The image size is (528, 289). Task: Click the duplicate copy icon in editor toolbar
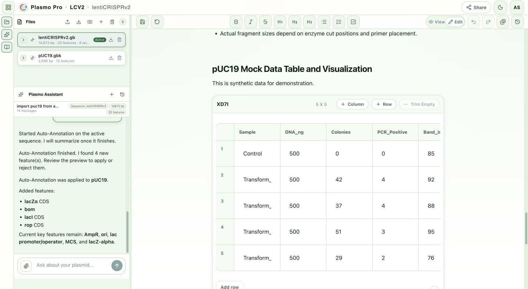(503, 22)
